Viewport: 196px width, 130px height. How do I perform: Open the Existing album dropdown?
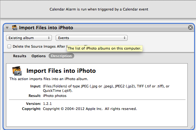(x=29, y=38)
